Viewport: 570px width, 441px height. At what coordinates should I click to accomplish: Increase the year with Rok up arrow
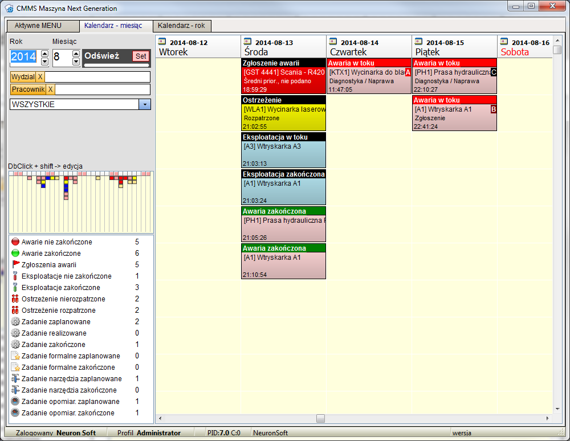(x=44, y=54)
